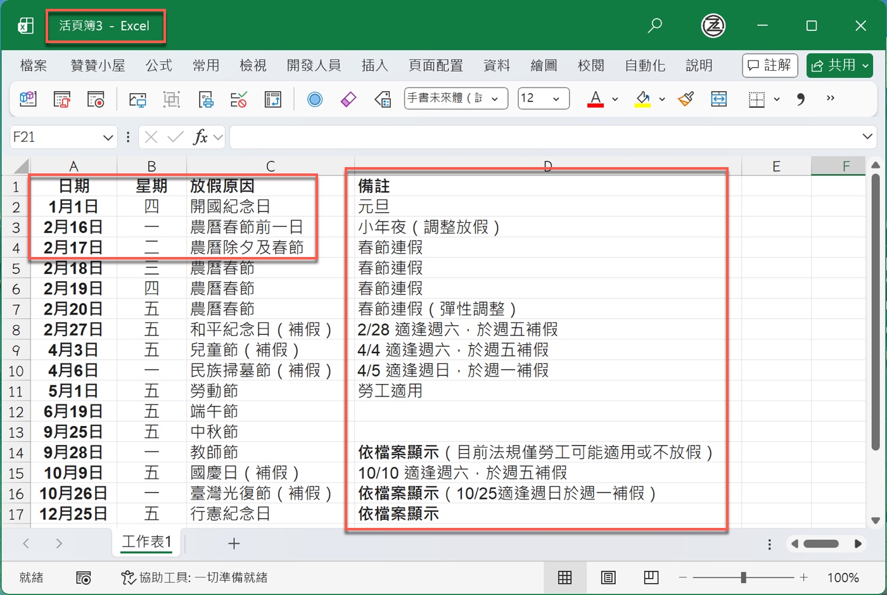Add a new sheet with plus icon
Image resolution: width=887 pixels, height=595 pixels.
[x=234, y=543]
